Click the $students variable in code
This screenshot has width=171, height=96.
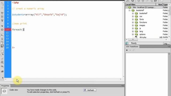click(x=18, y=15)
